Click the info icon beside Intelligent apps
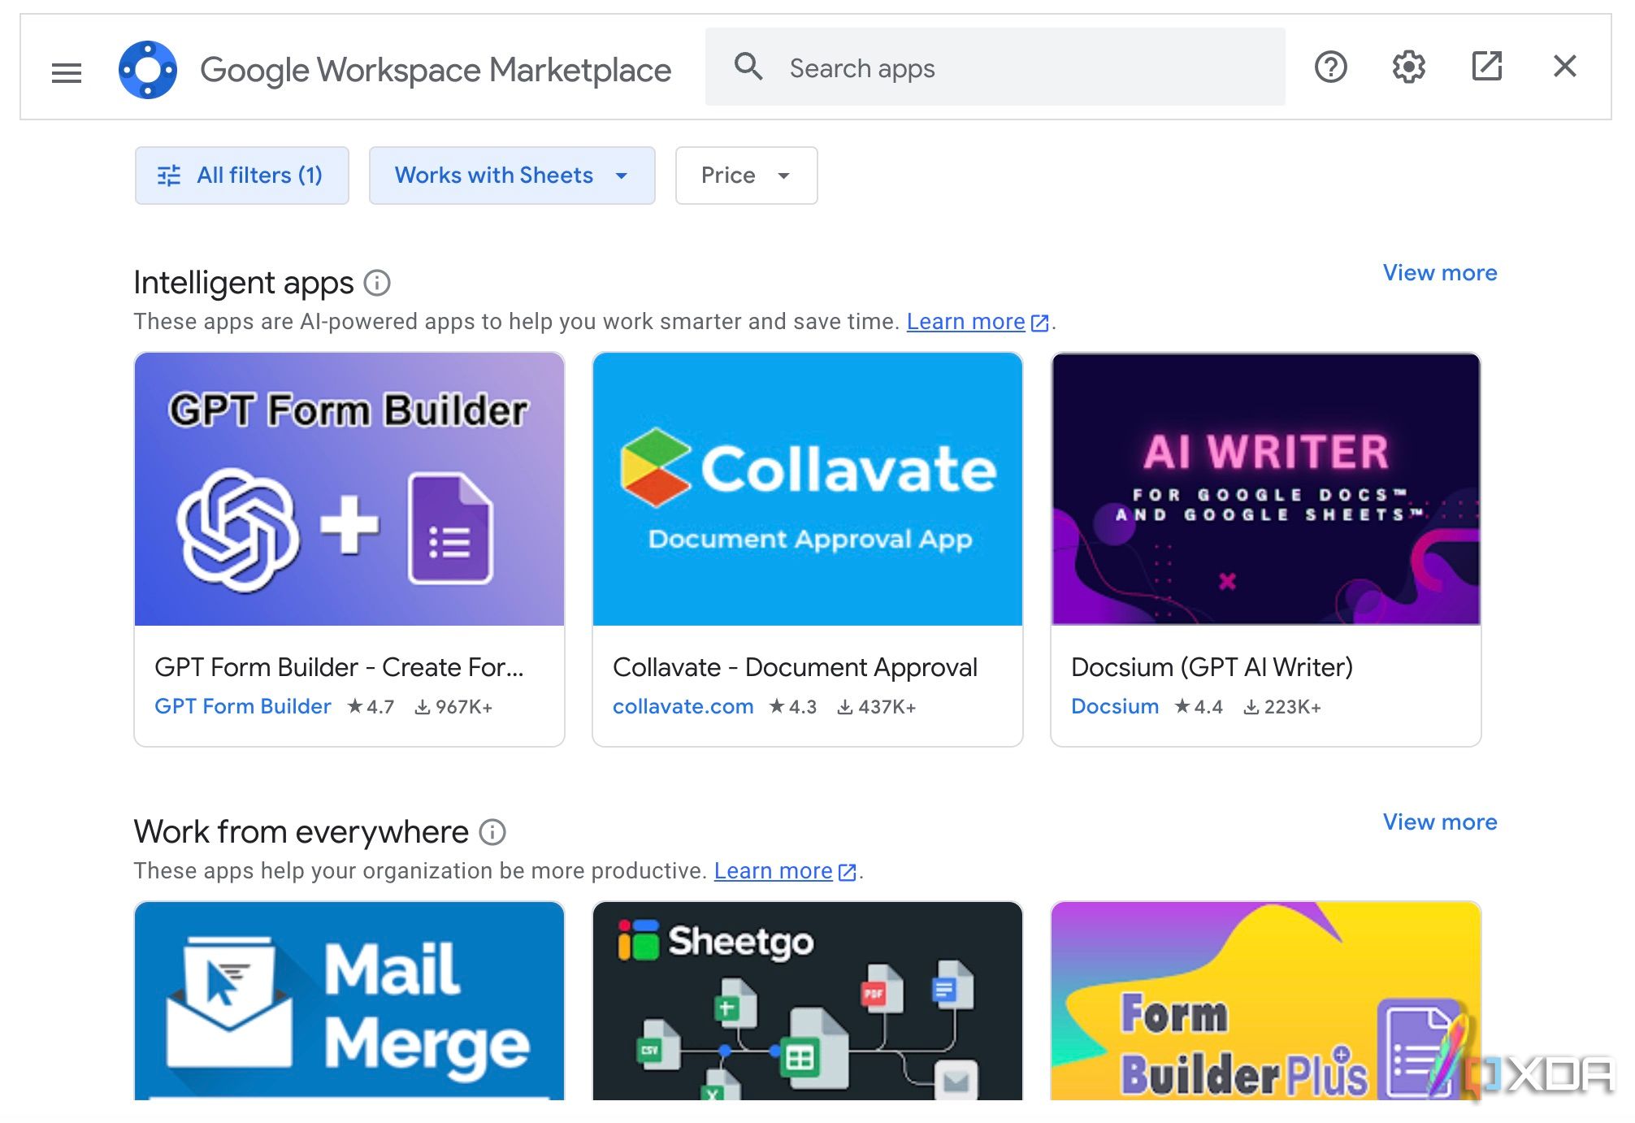 (377, 283)
